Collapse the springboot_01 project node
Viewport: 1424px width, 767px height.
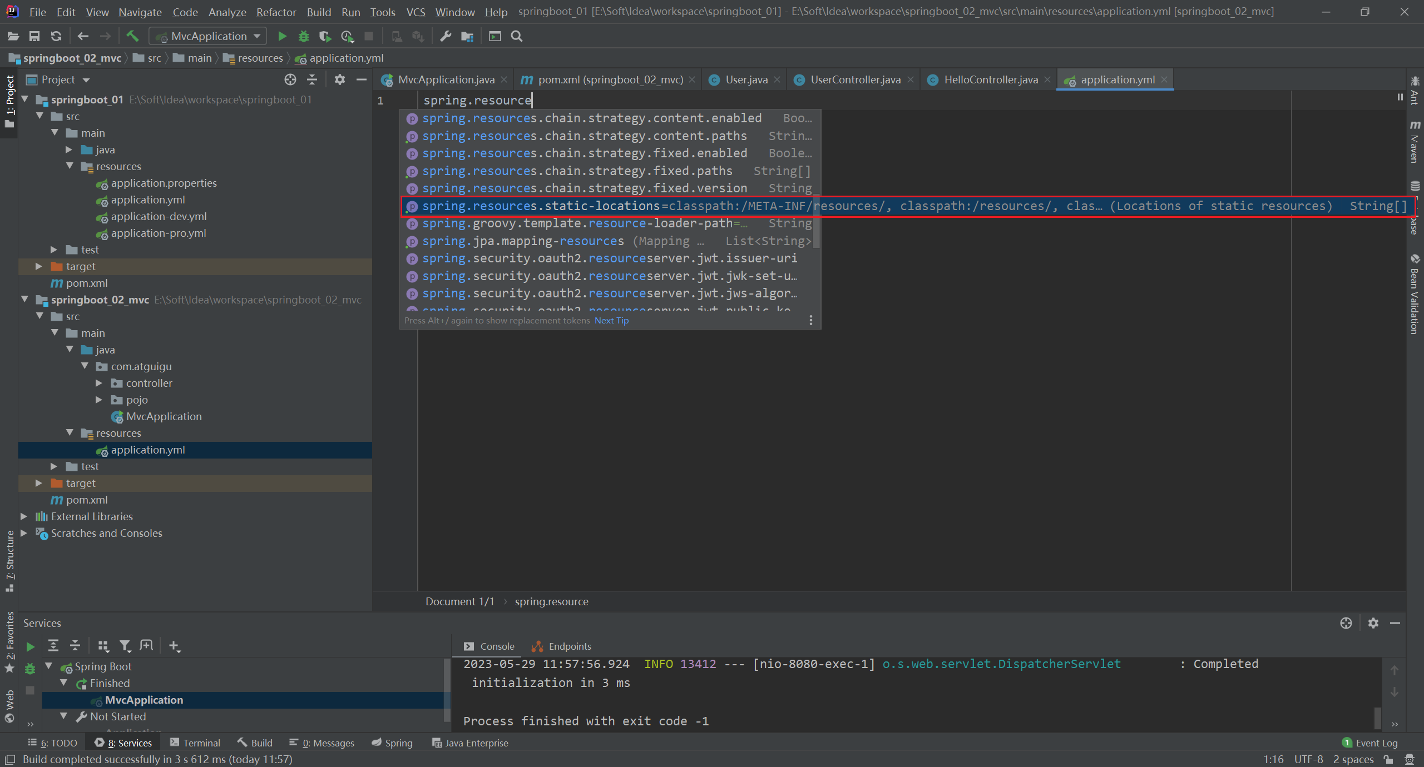25,99
